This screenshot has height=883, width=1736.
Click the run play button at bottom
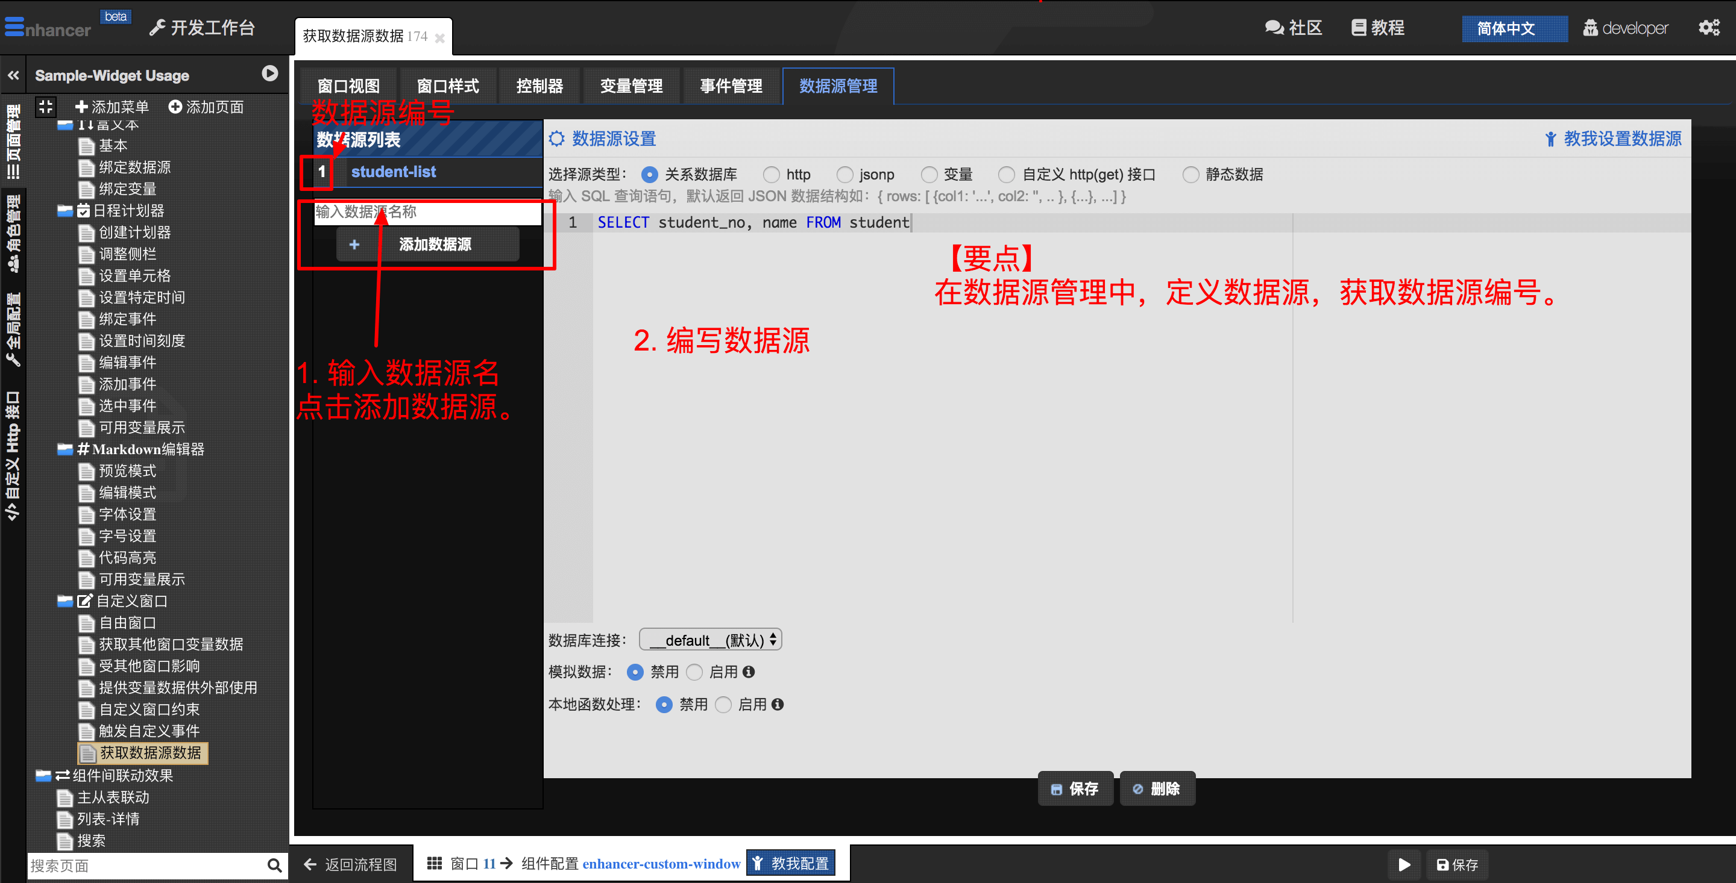[x=1404, y=864]
